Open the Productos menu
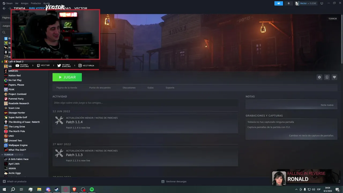 tap(36, 3)
